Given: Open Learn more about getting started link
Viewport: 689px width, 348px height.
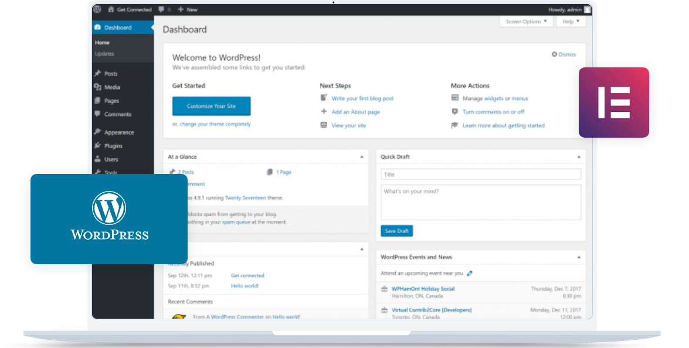Looking at the screenshot, I should [504, 125].
